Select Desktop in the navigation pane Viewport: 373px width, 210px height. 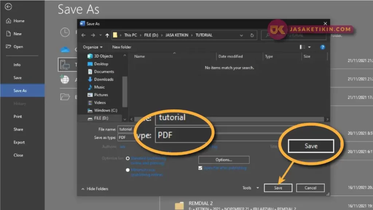tap(98, 64)
